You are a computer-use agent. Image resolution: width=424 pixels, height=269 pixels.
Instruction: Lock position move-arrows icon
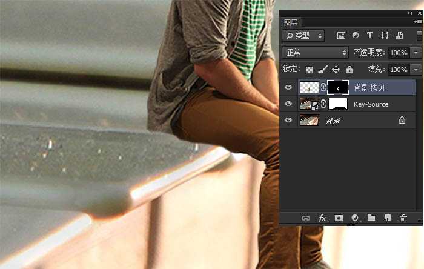pos(336,70)
